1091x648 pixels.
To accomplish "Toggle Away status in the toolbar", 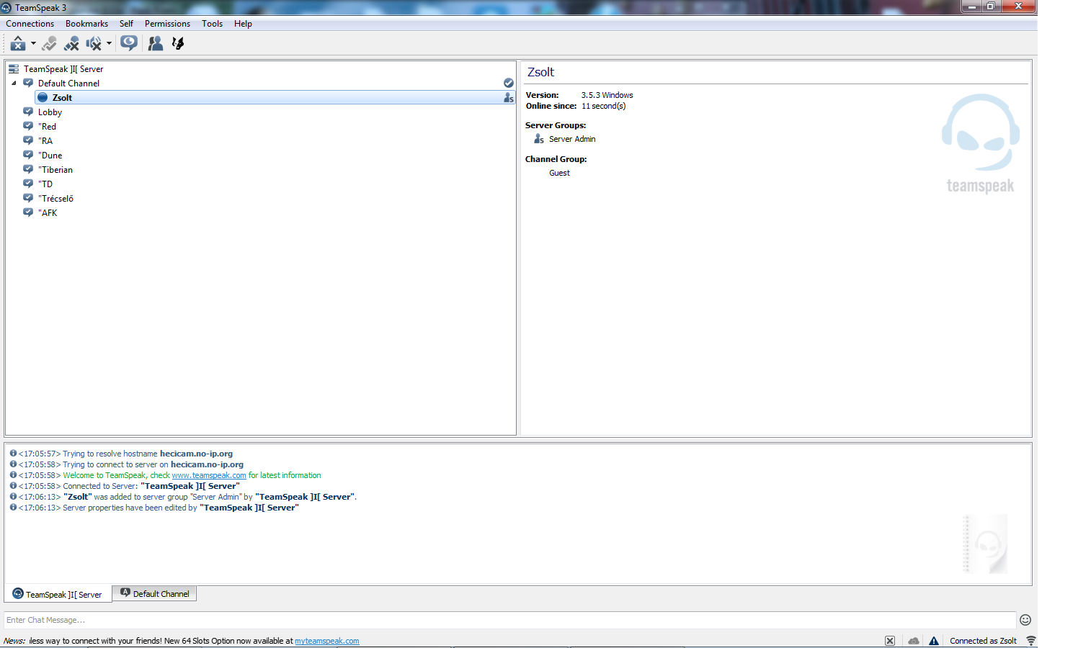I will pyautogui.click(x=17, y=44).
